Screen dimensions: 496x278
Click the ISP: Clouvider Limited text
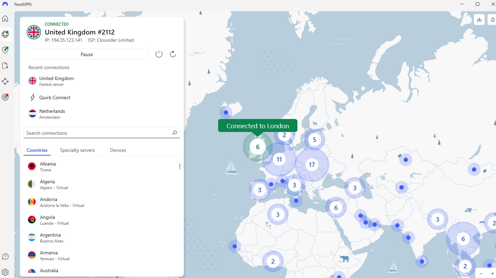click(111, 40)
